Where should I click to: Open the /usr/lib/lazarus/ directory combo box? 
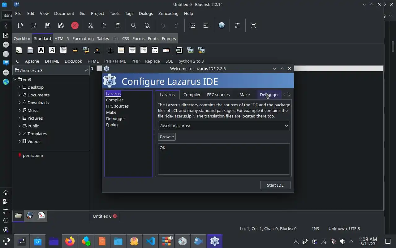(286, 126)
